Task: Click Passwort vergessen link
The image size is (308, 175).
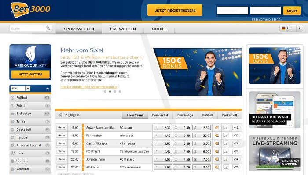Action: click(266, 19)
